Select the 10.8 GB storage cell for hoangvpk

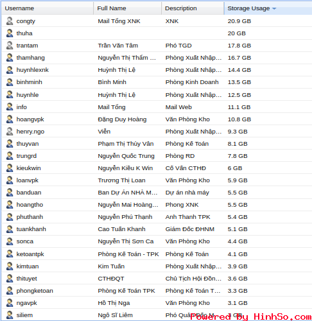(239, 119)
